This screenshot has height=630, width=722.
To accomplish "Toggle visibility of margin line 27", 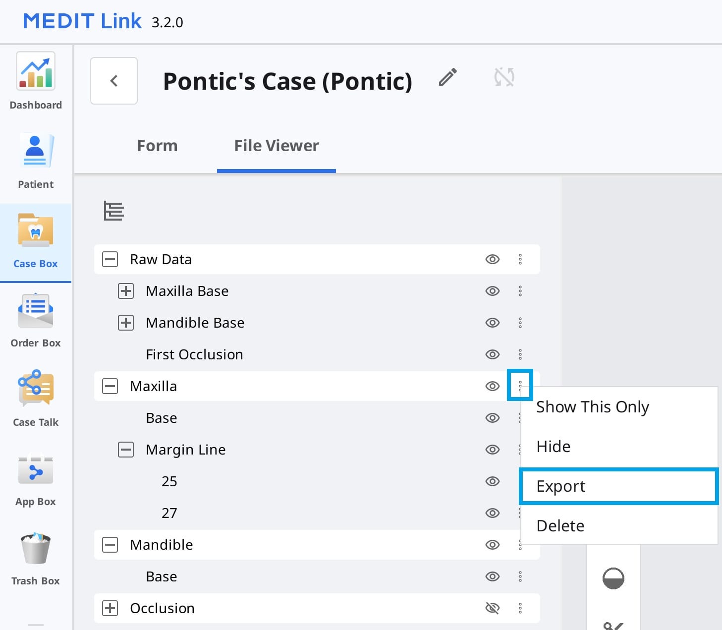I will 492,513.
